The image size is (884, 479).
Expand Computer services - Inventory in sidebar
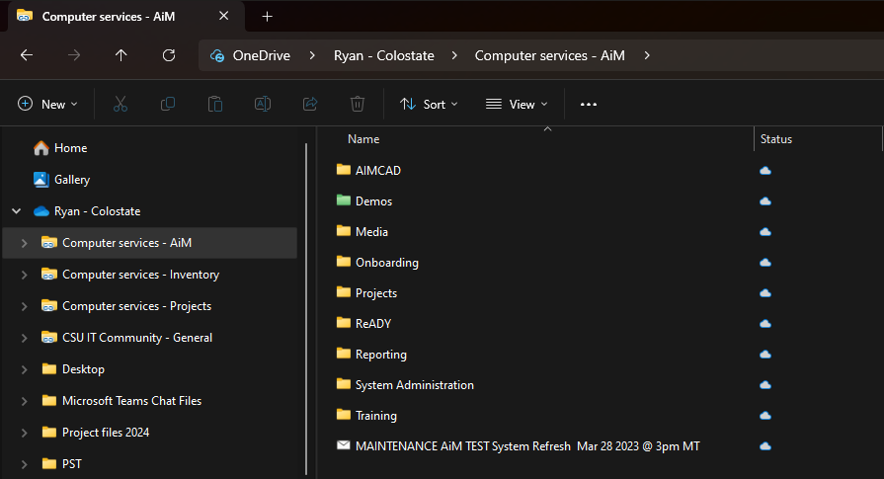pos(24,275)
